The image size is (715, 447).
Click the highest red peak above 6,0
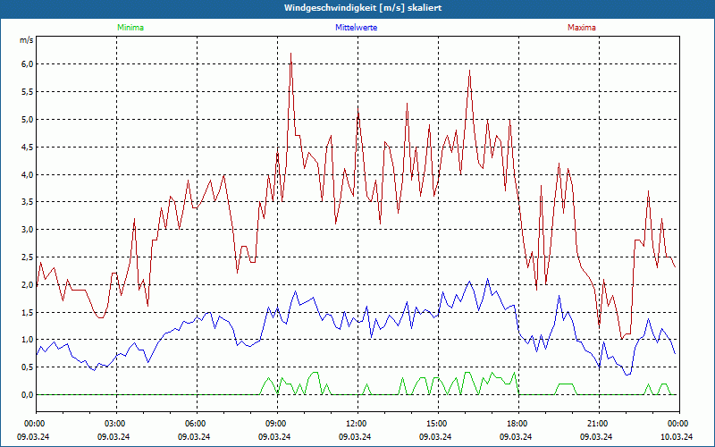tap(290, 55)
